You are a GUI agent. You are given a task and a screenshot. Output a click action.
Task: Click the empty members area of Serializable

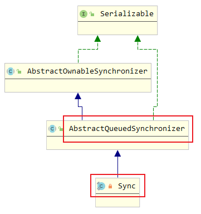coord(117,28)
